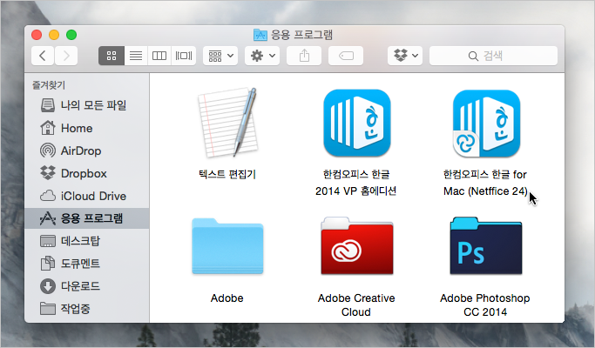This screenshot has width=595, height=348.
Task: Switch to icon view
Action: (x=112, y=56)
